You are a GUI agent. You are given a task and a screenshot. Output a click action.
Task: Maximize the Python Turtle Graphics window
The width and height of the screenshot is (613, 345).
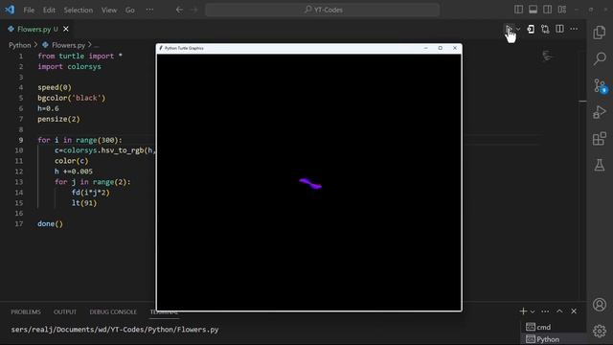coord(441,48)
